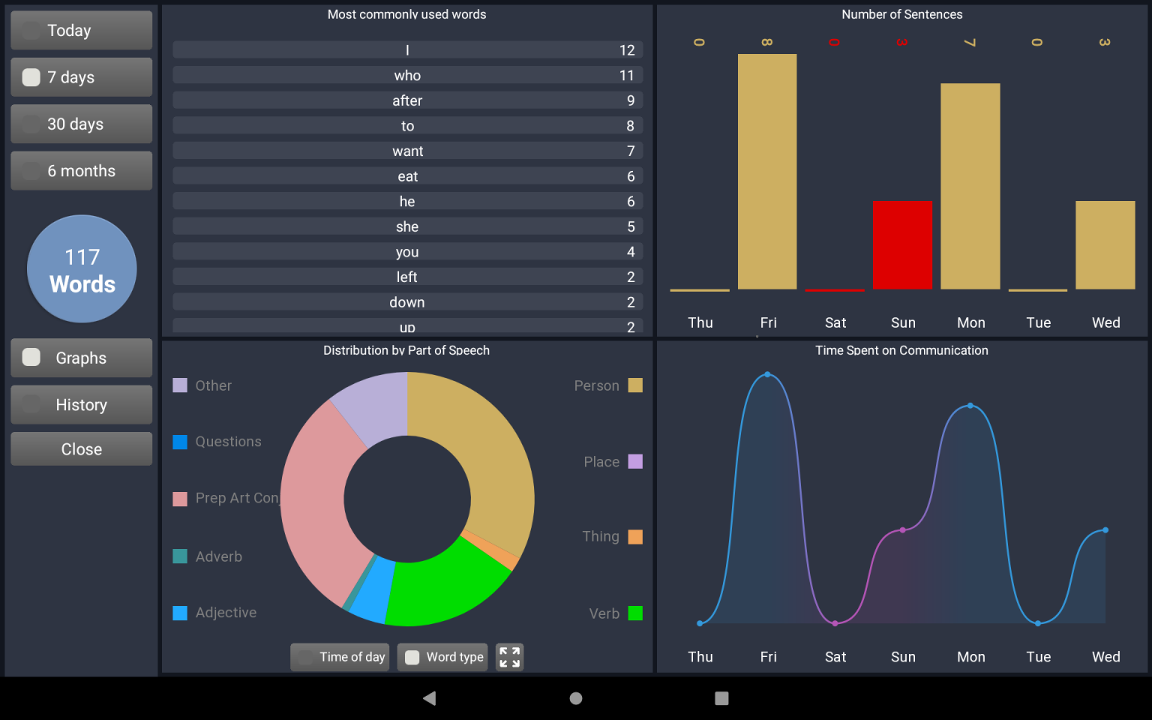
Task: Tap the Android back navigation icon
Action: tap(430, 698)
